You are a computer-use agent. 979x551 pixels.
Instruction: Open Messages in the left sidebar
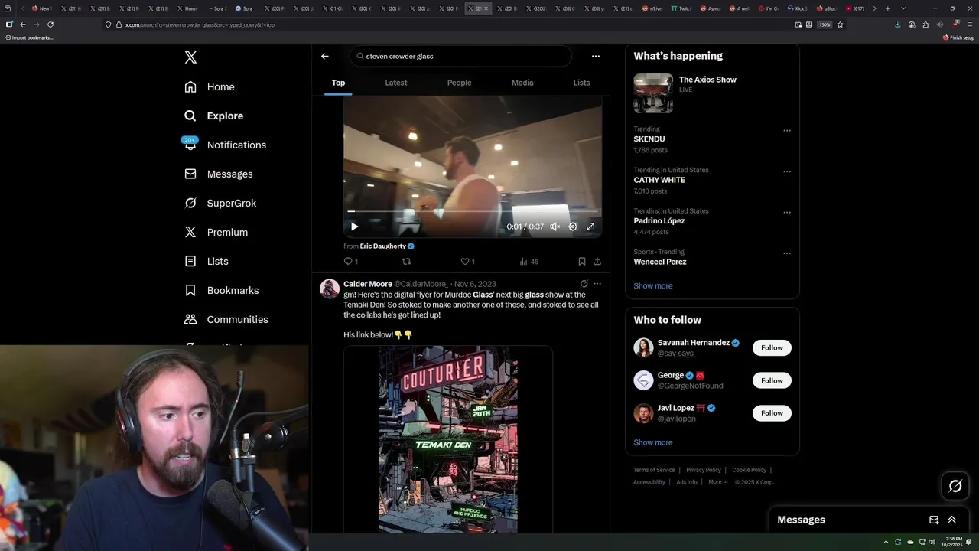point(218,174)
